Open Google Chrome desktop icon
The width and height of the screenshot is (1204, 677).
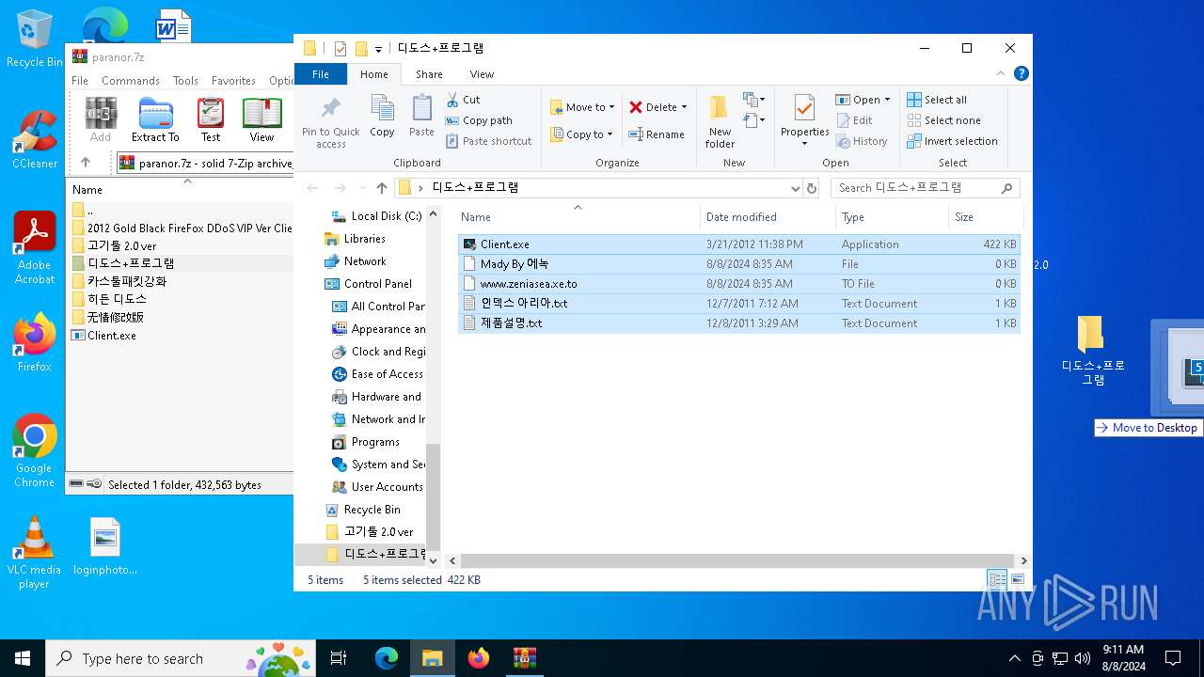pos(34,451)
